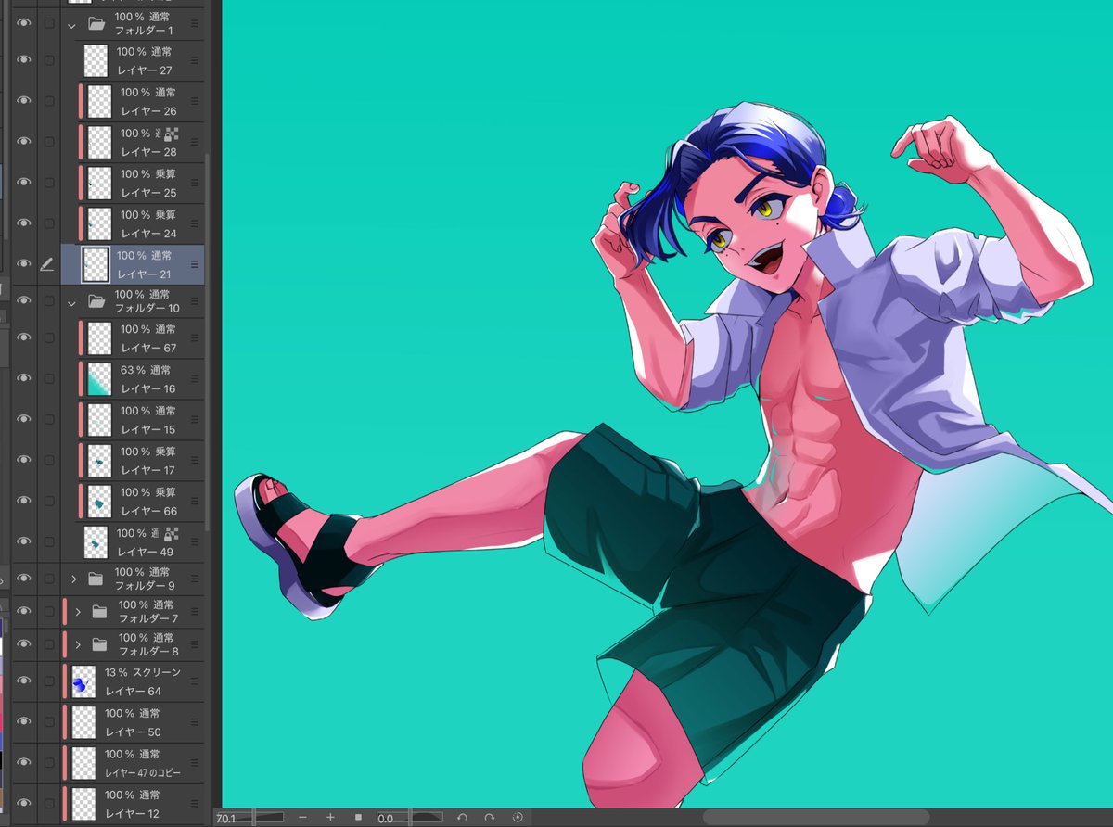Image resolution: width=1113 pixels, height=827 pixels.
Task: Click lock transparency icon on レイヤー 49
Action: (x=172, y=535)
